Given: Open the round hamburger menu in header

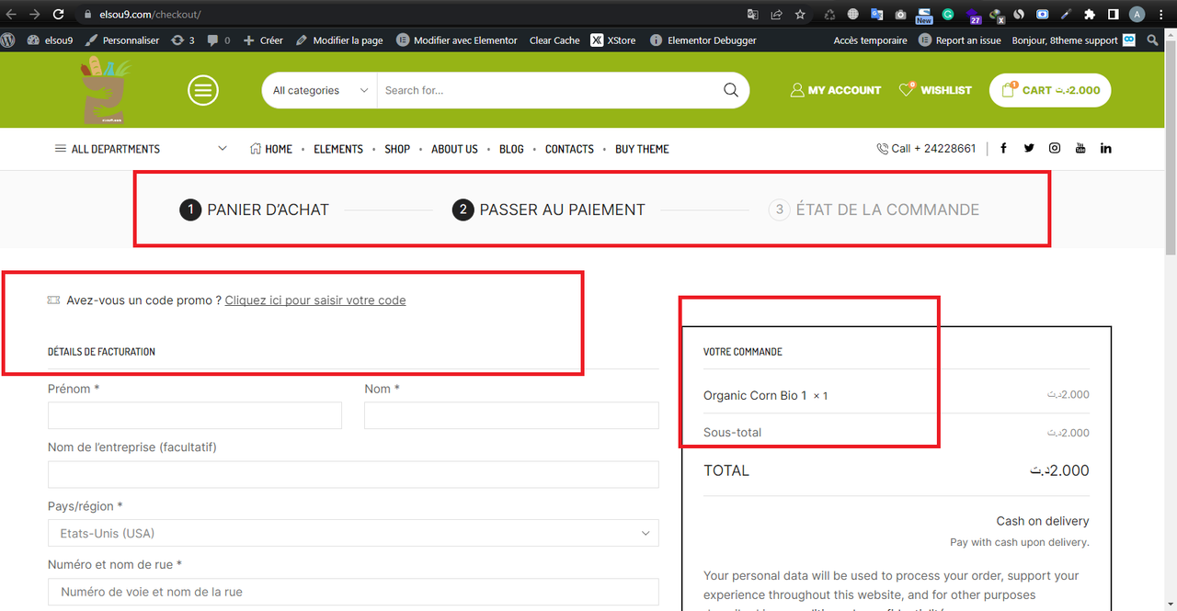Looking at the screenshot, I should pyautogui.click(x=203, y=90).
